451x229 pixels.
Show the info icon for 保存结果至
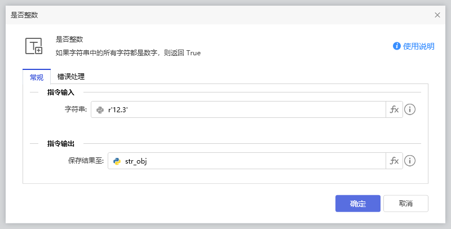coord(410,161)
